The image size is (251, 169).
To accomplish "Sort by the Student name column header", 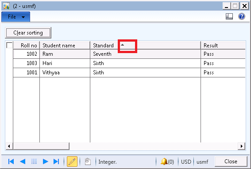I will [x=65, y=46].
